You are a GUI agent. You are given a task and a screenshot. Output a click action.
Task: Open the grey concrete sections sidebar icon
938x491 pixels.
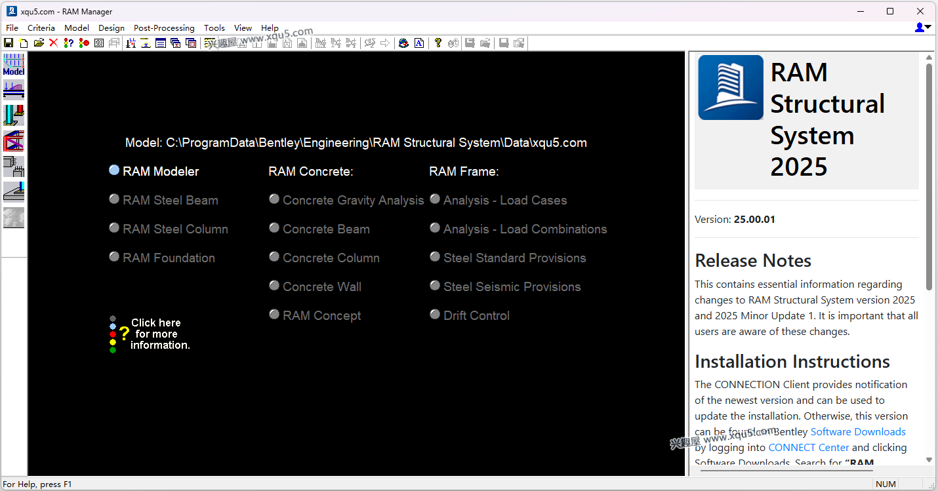click(14, 167)
